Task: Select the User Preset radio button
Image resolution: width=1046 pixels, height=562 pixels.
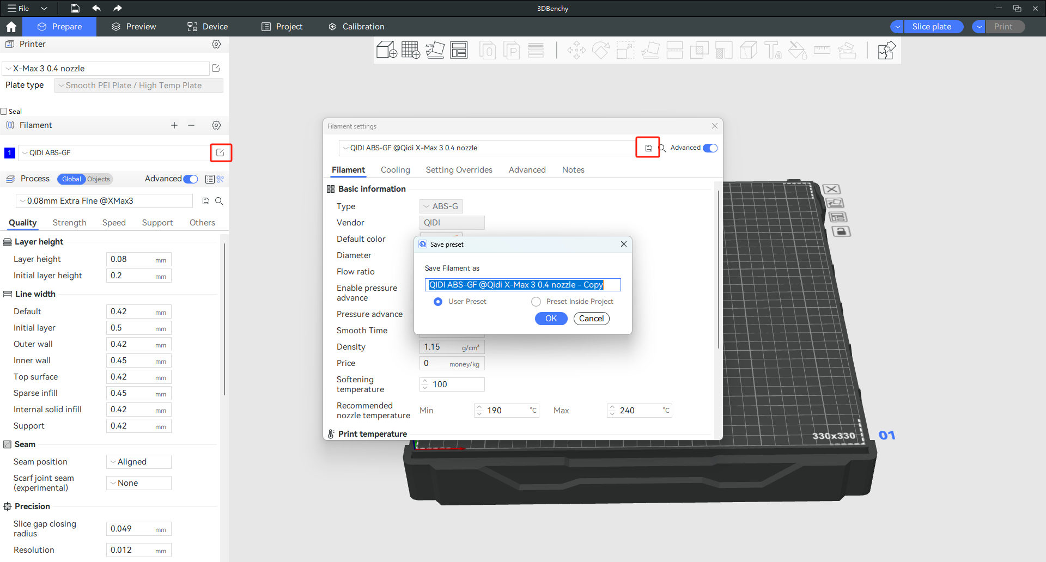Action: pos(438,302)
